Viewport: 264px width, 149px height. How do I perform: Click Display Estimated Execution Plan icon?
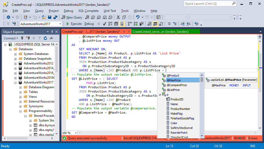point(110,24)
